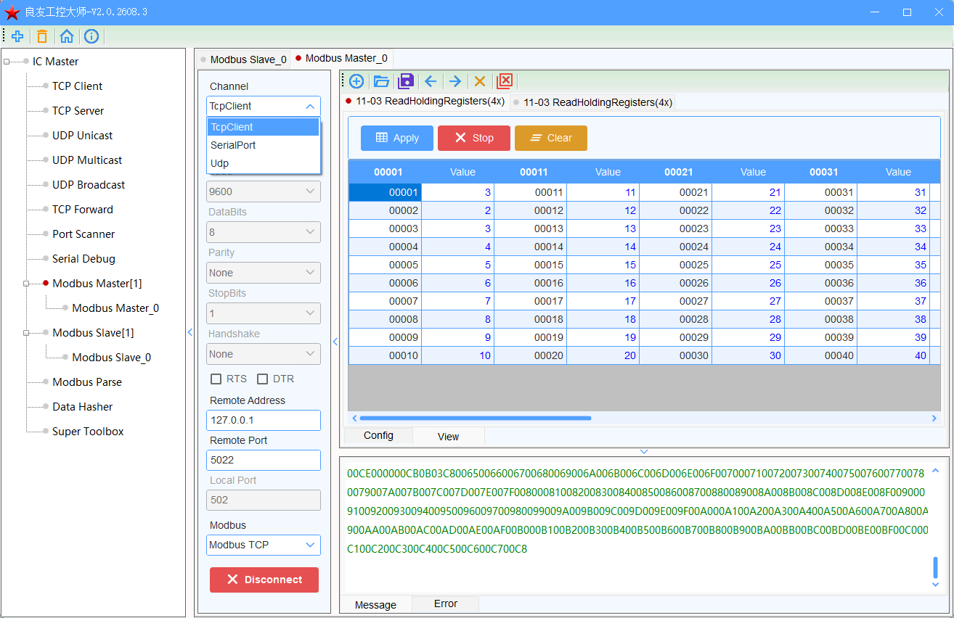Click the 00021 column header

coord(679,172)
